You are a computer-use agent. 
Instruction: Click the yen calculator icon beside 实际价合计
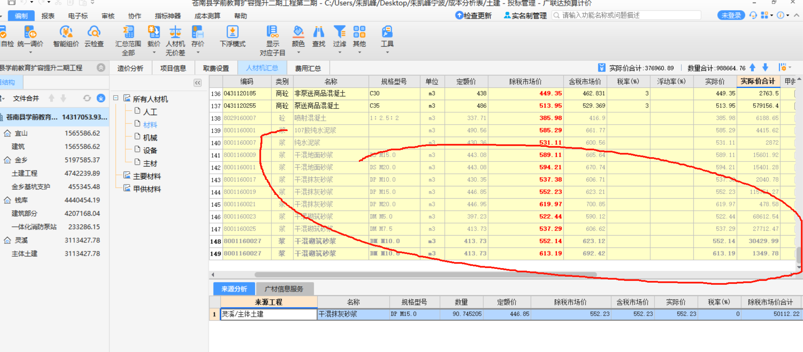602,68
